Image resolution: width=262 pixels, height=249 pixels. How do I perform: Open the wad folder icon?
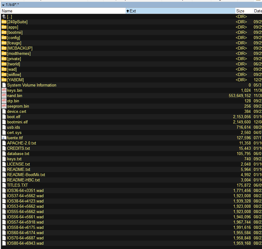[x=4, y=69]
